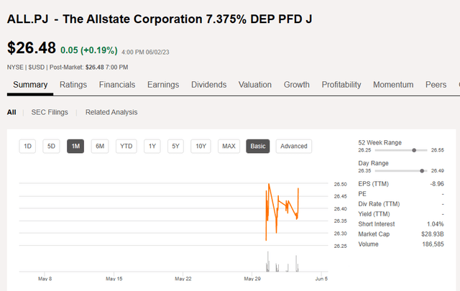Open the Momentum tab
This screenshot has height=291, width=460.
(x=393, y=85)
